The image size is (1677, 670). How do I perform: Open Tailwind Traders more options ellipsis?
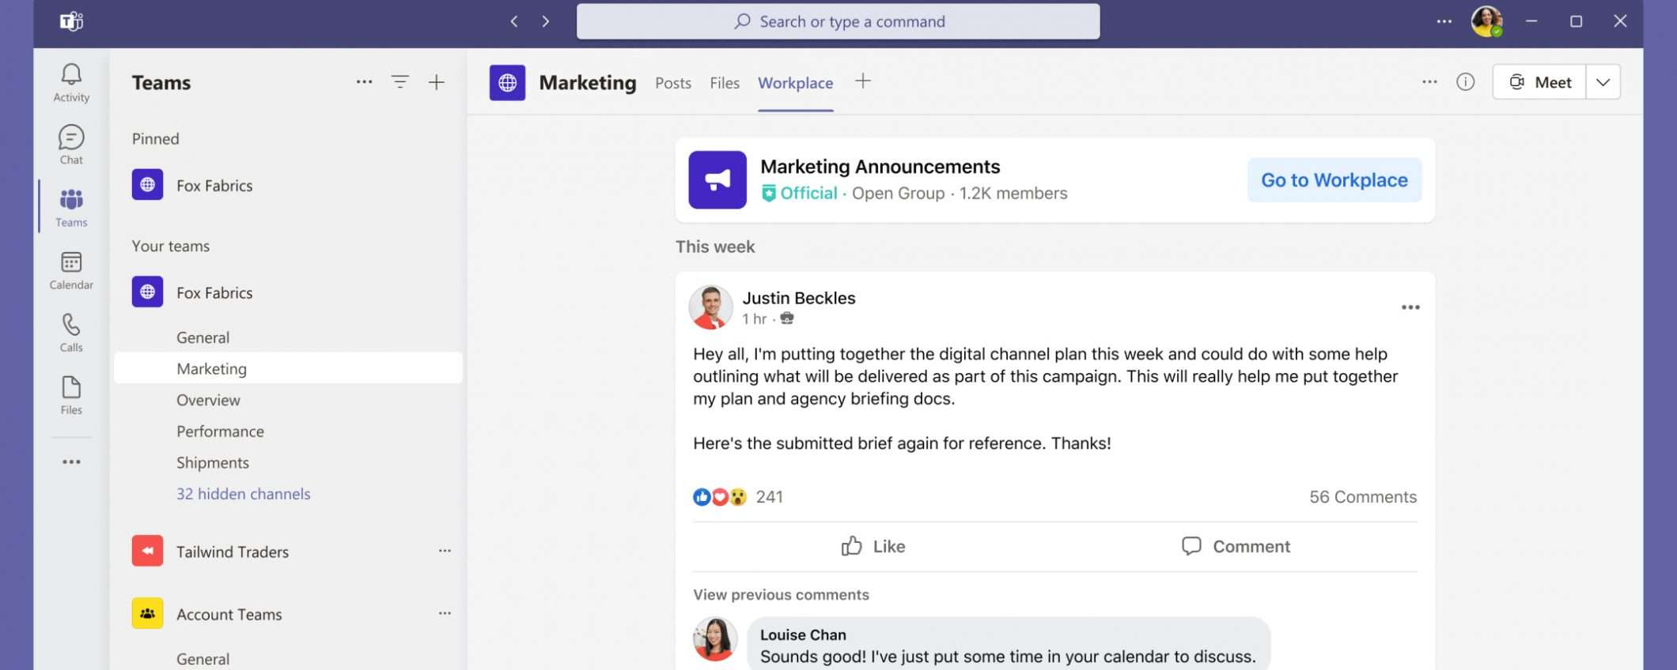(x=445, y=551)
